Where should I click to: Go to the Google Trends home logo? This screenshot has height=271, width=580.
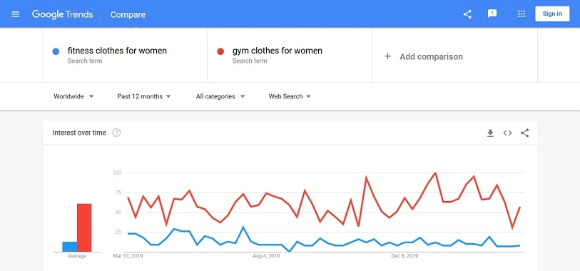(63, 14)
